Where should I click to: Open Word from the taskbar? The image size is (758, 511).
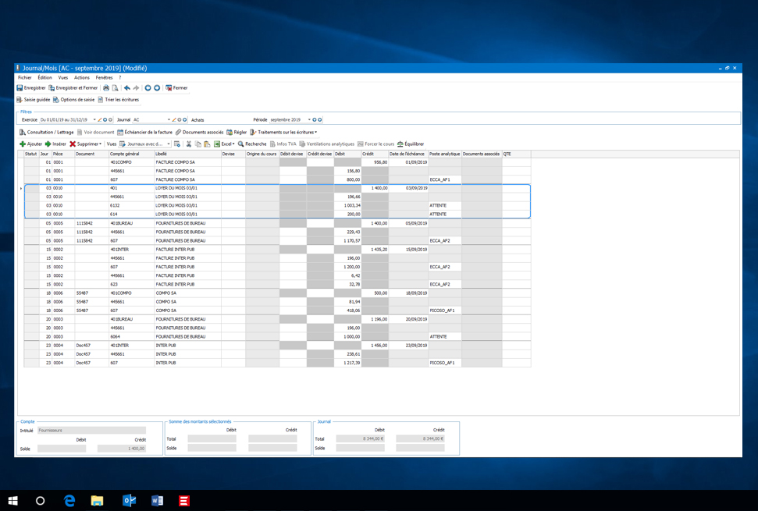tap(157, 501)
